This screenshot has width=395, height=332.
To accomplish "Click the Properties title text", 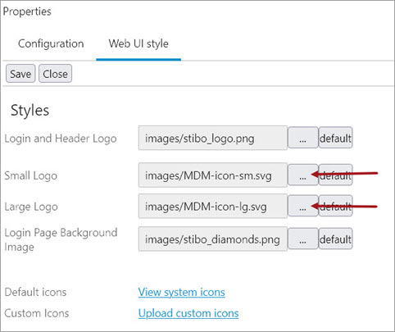I will pyautogui.click(x=27, y=11).
